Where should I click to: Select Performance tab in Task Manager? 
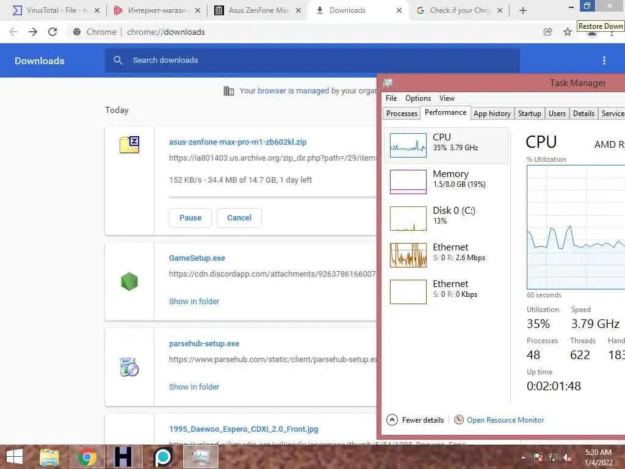[x=445, y=112]
